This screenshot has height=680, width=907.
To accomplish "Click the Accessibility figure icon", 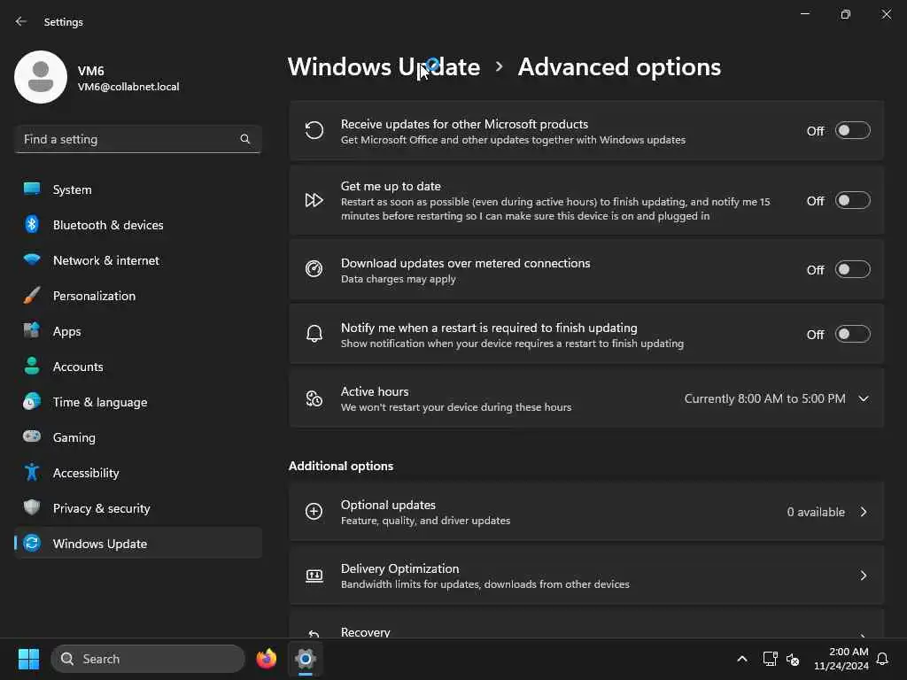I will point(32,473).
